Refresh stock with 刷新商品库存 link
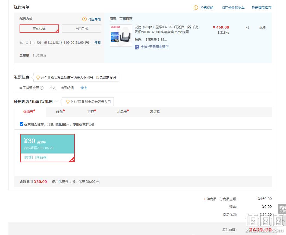286x235 pixels. (262, 8)
